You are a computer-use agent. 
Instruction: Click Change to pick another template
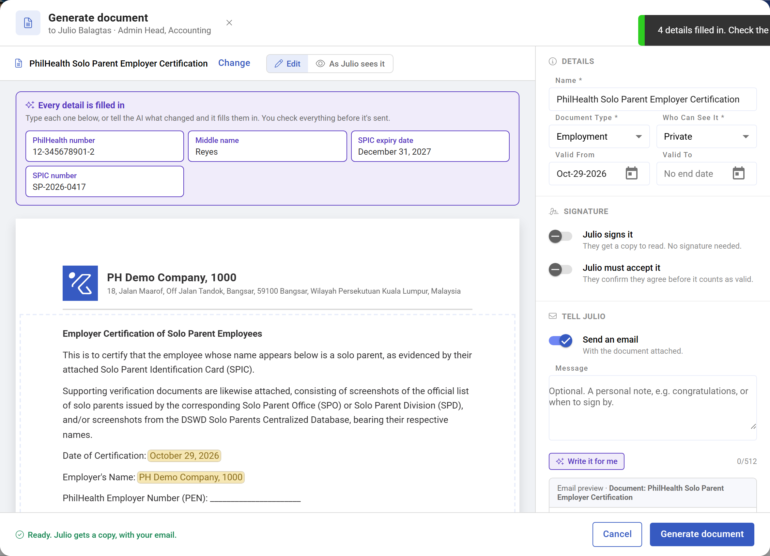234,63
